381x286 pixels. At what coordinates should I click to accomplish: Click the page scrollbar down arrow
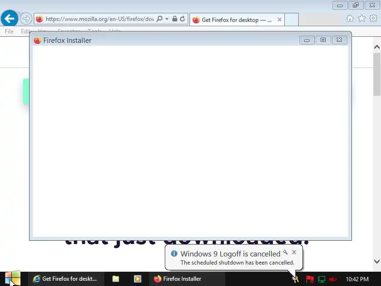pos(377,261)
